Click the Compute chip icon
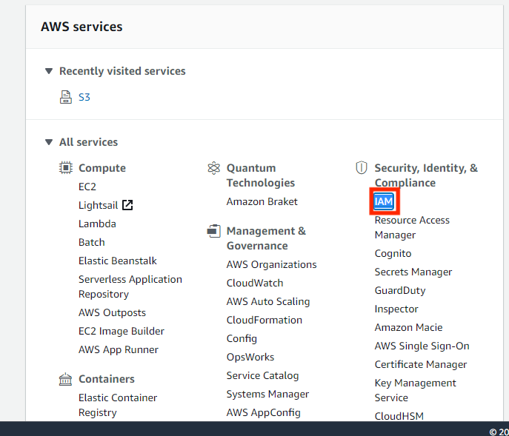Image resolution: width=509 pixels, height=436 pixels. pos(66,168)
